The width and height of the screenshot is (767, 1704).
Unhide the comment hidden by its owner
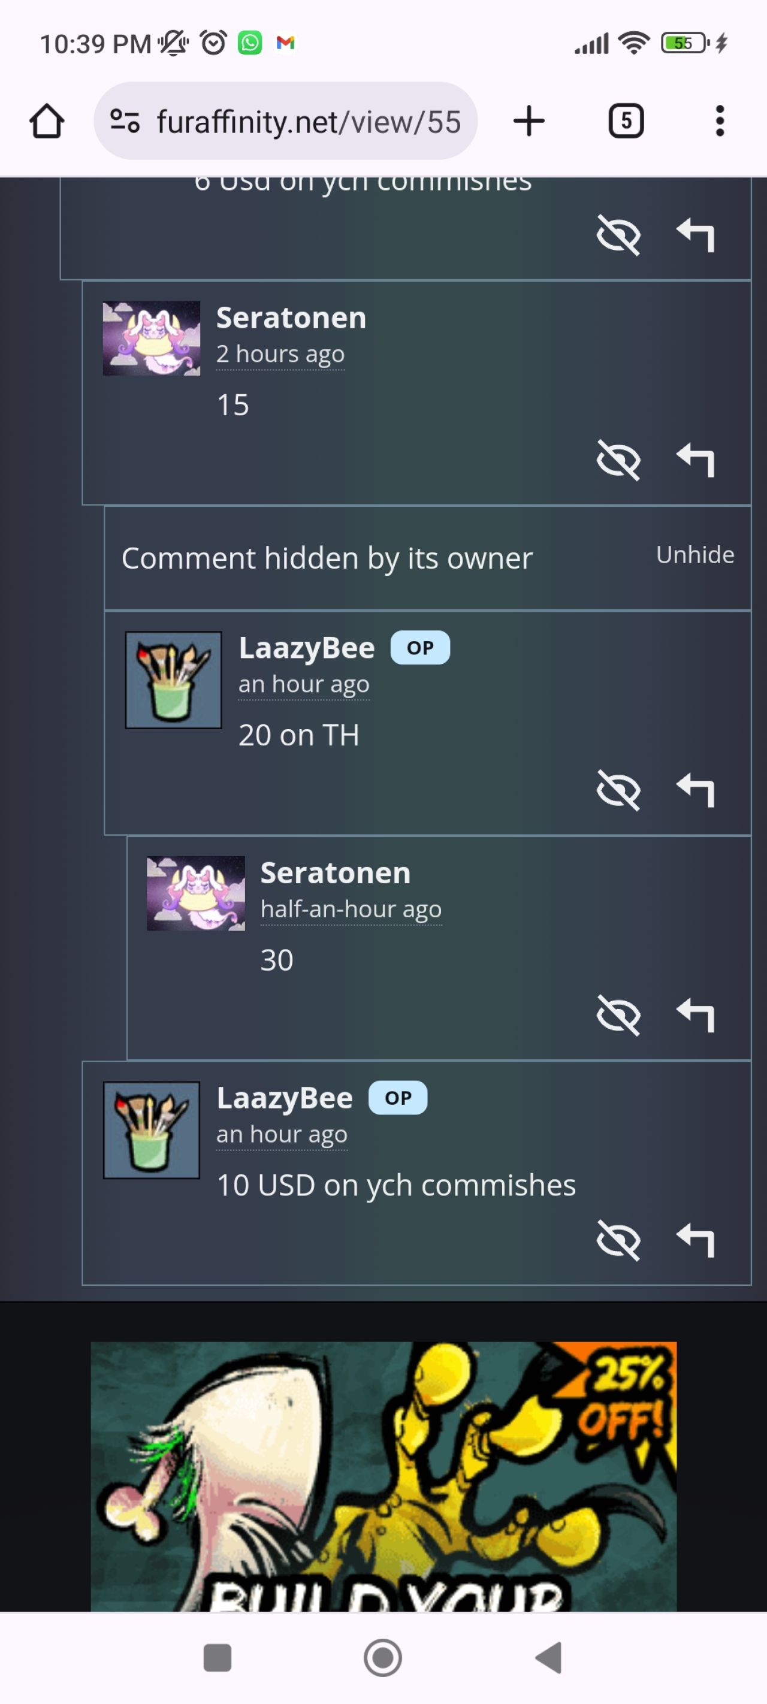click(695, 555)
